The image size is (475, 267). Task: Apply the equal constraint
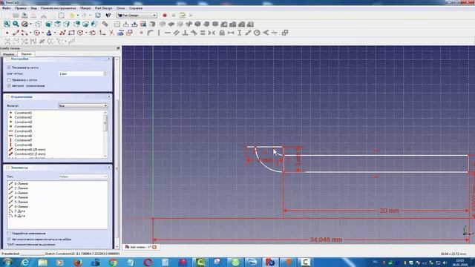click(x=203, y=33)
